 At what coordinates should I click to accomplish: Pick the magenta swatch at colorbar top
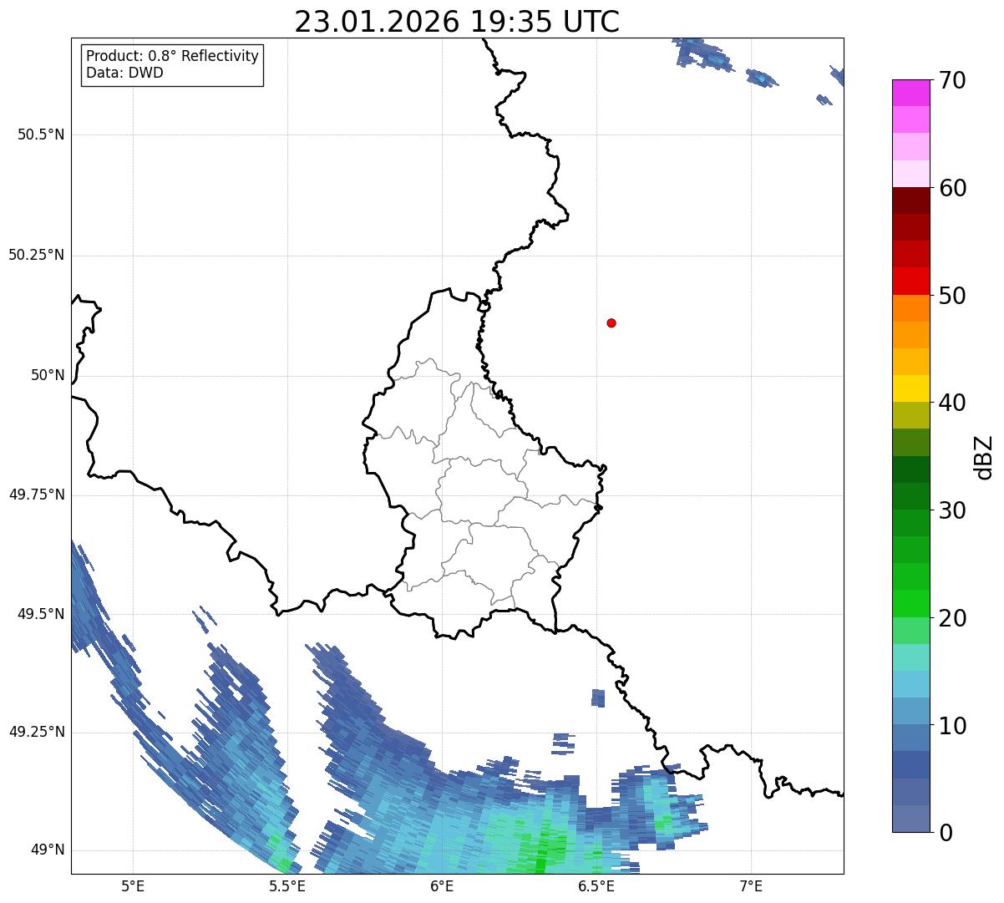click(910, 93)
